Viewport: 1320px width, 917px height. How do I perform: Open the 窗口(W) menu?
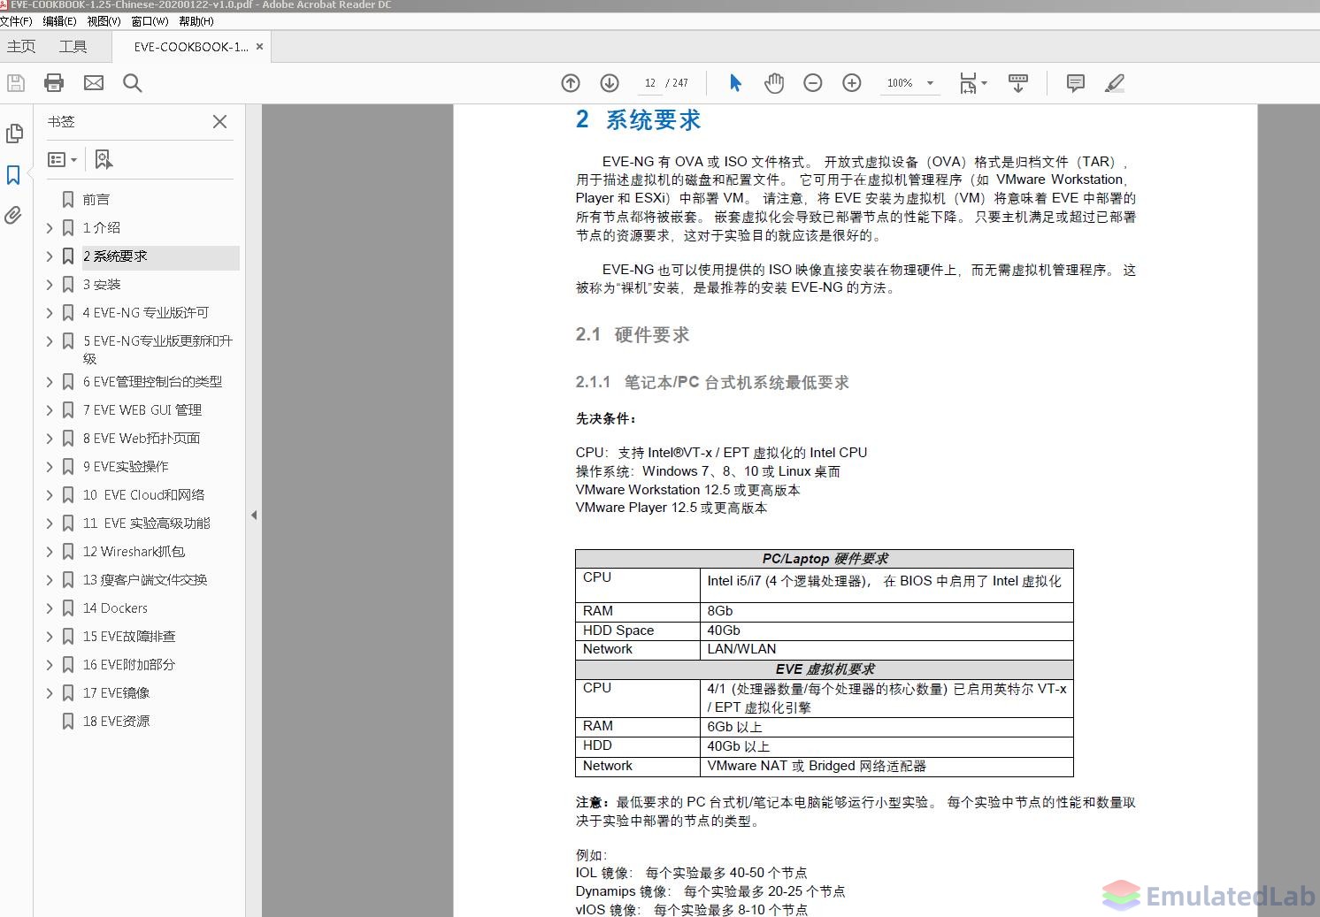[x=150, y=21]
